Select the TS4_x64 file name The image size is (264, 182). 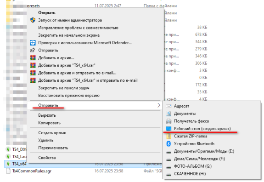click(19, 164)
